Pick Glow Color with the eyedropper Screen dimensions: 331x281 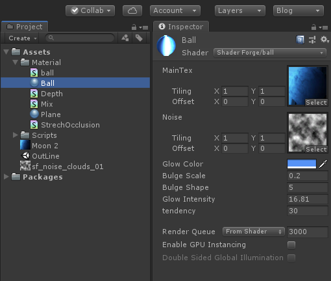pos(323,164)
